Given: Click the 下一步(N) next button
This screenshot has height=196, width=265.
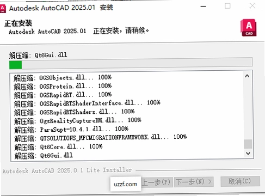Looking at the screenshot, I should click(194, 182).
